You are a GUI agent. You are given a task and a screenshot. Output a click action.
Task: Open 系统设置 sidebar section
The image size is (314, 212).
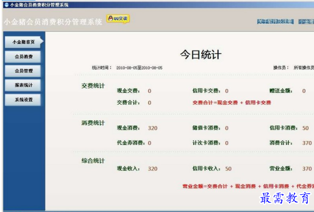pos(23,100)
